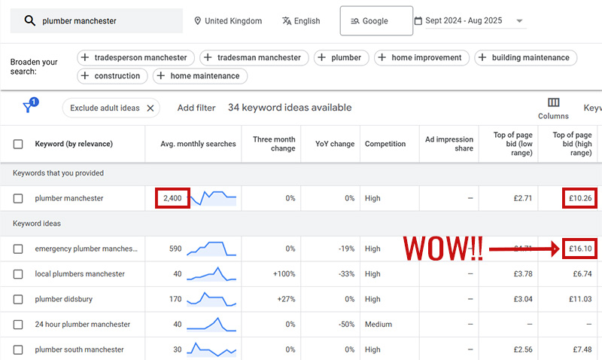Screen dimensions: 602x360
Task: Open the Google search network selector
Action: click(x=376, y=21)
